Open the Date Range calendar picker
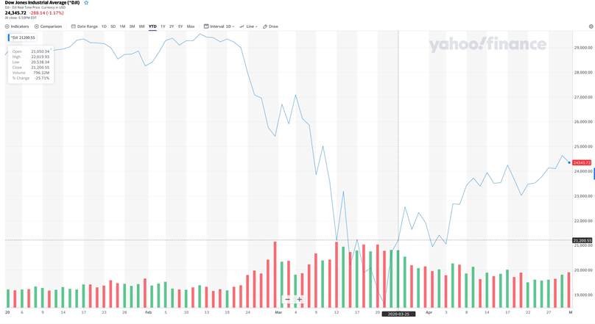Screen dimensions: 595x324 (x=85, y=26)
